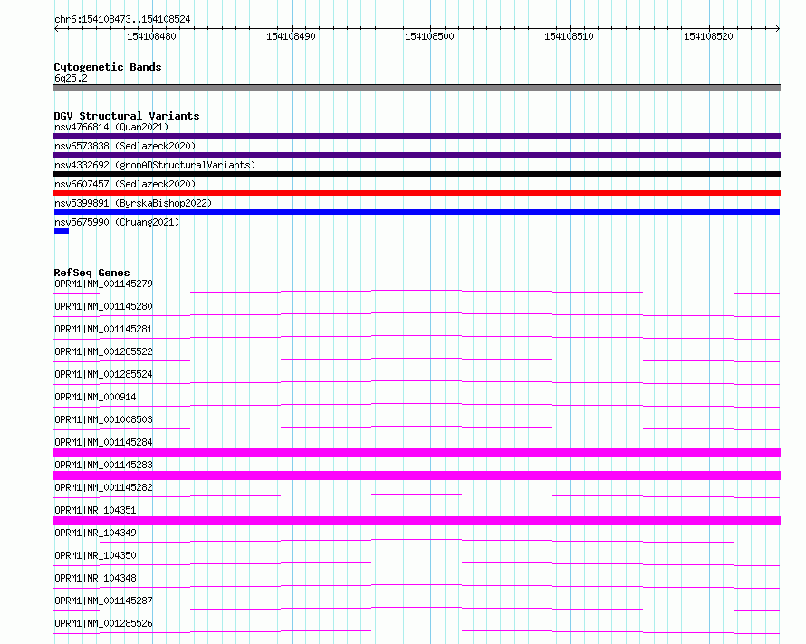Open transcript OPRM1|NM_001145279
Viewport: 806px width, 644px height.
tap(103, 284)
